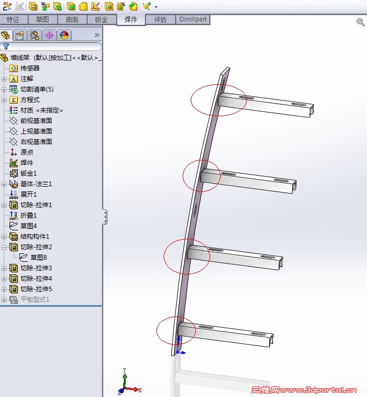Image resolution: width=367 pixels, height=397 pixels.
Task: Click the 切割清单(5) cut list icon
Action: click(x=14, y=89)
